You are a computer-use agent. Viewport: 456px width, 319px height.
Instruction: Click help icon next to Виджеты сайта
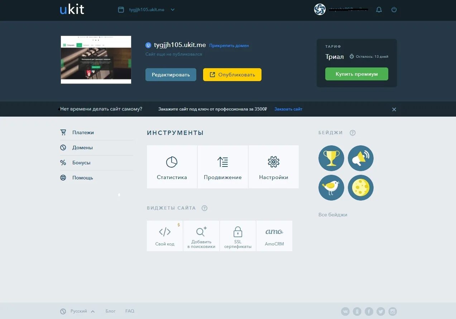(x=205, y=208)
